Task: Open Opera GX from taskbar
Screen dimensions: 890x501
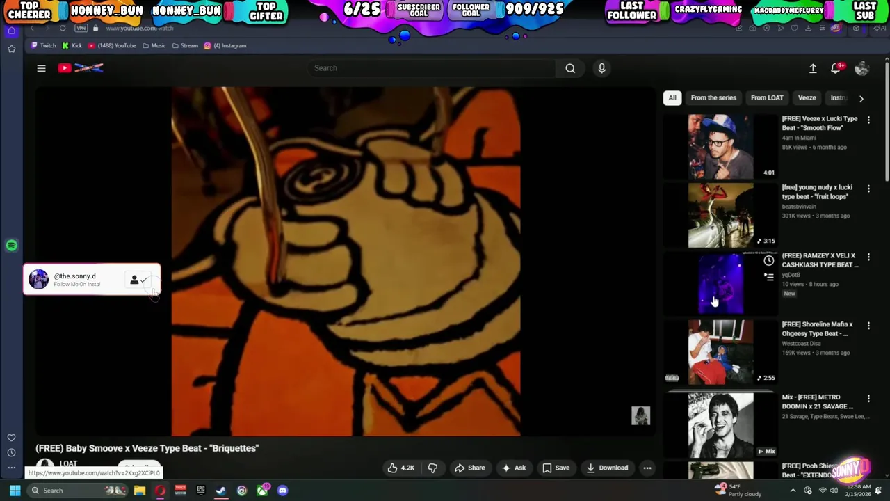Action: tap(160, 491)
